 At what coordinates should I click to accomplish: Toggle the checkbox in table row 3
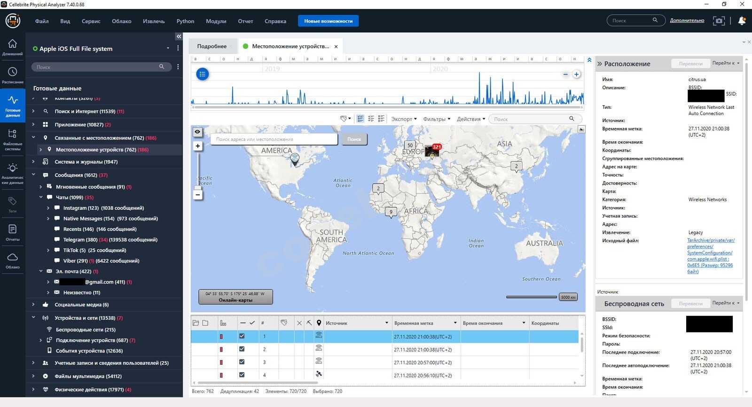click(242, 362)
